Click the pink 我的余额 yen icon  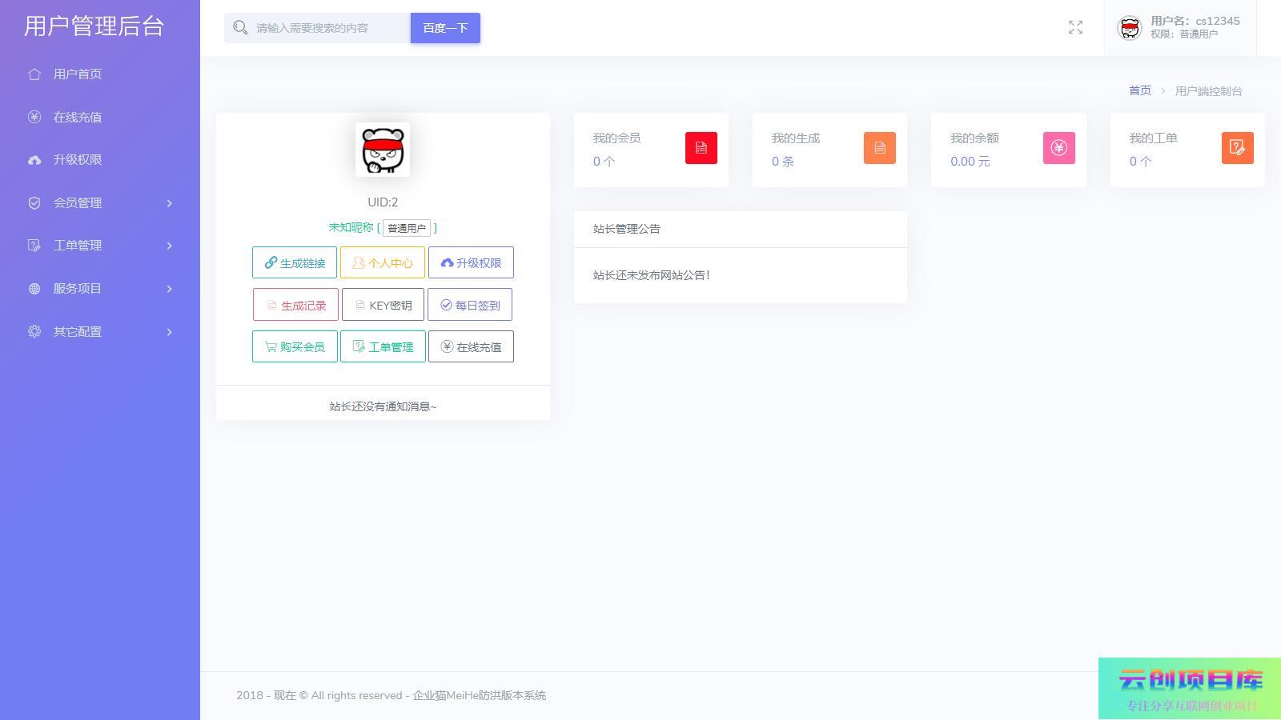coord(1058,148)
